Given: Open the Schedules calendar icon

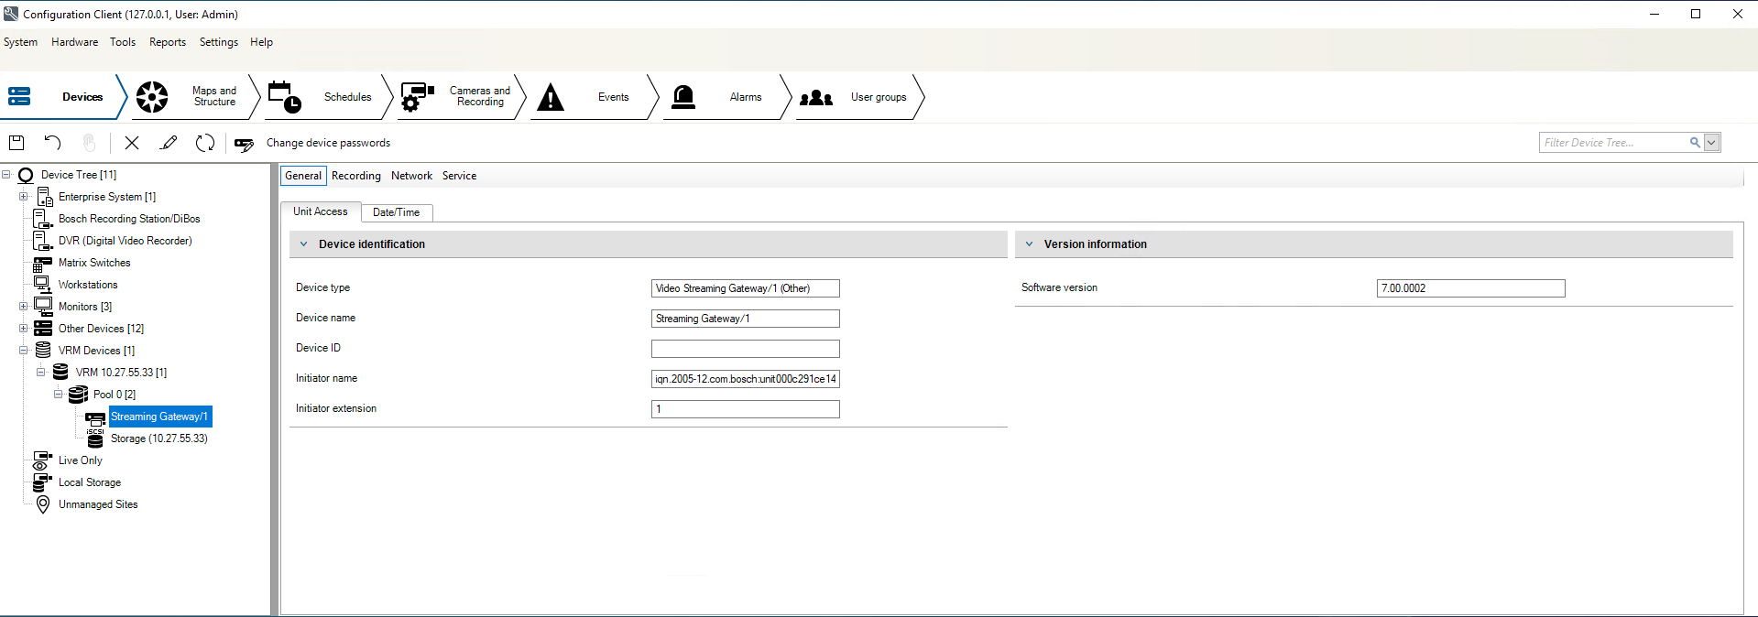Looking at the screenshot, I should click(x=284, y=97).
